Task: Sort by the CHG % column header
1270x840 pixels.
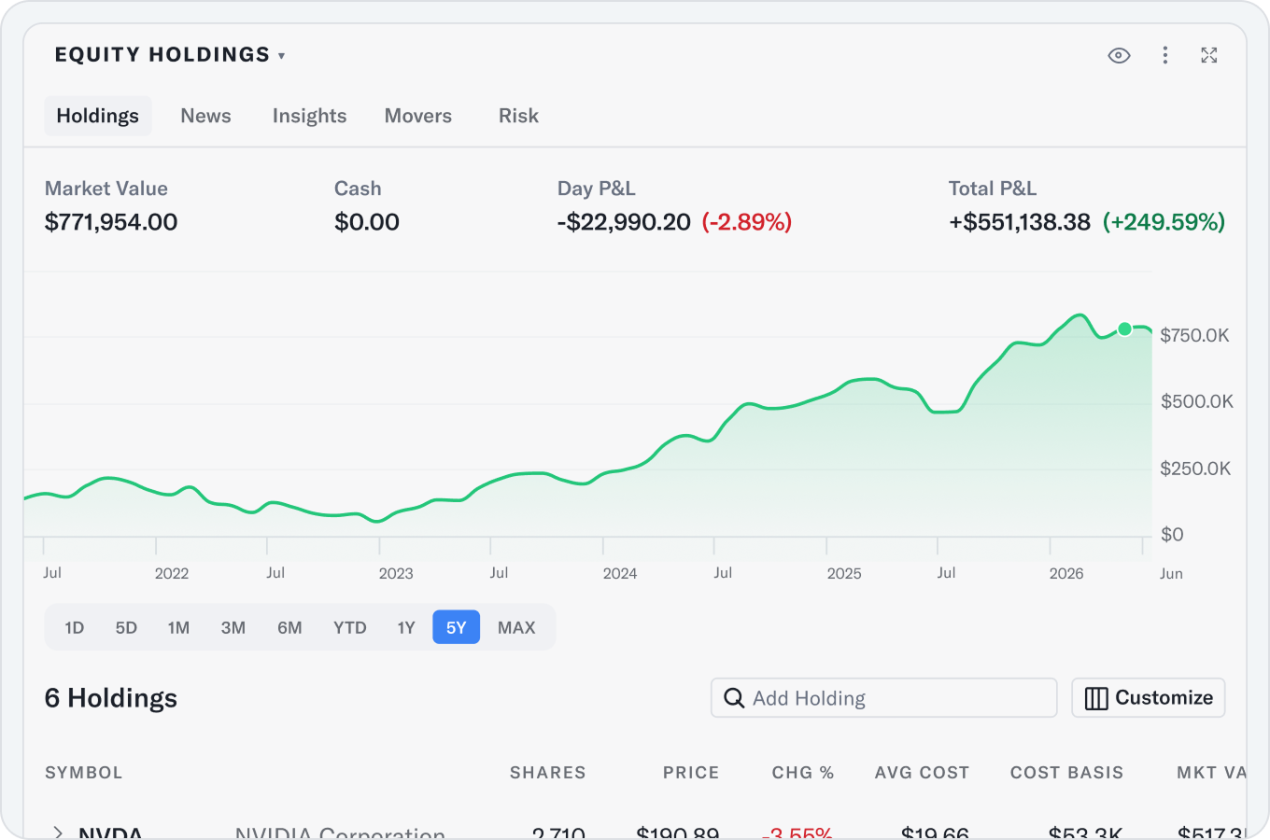Action: pos(803,773)
